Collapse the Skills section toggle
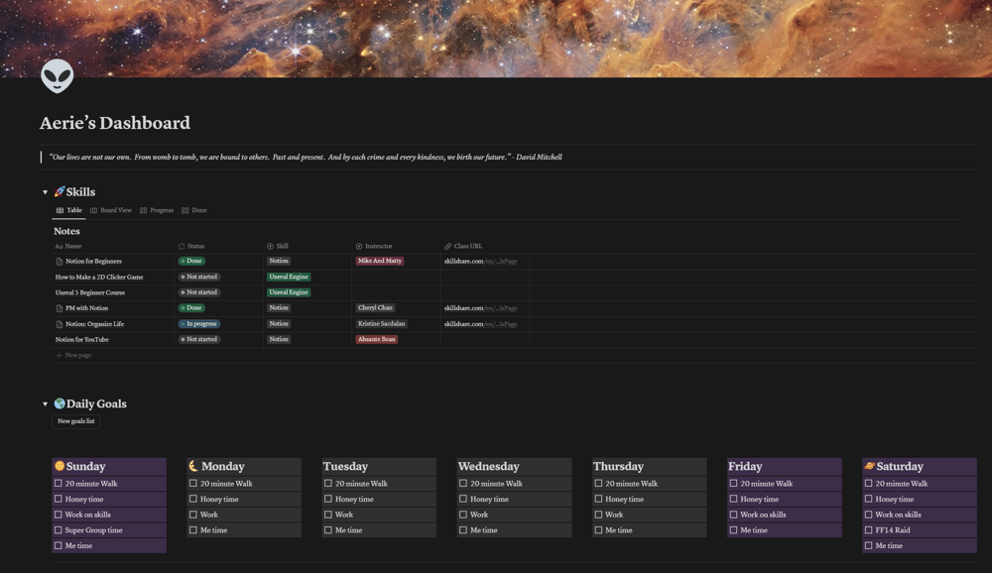 pyautogui.click(x=45, y=192)
